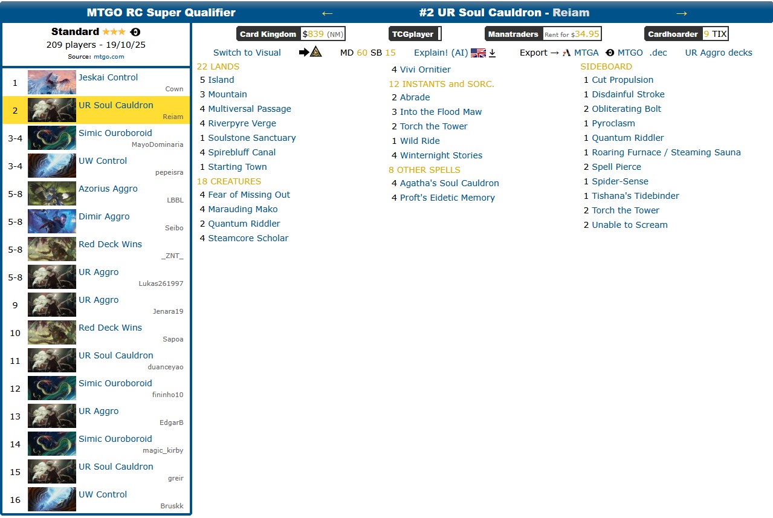Click _ZNT_'s Red Deck Wins thumbnail

click(x=52, y=249)
